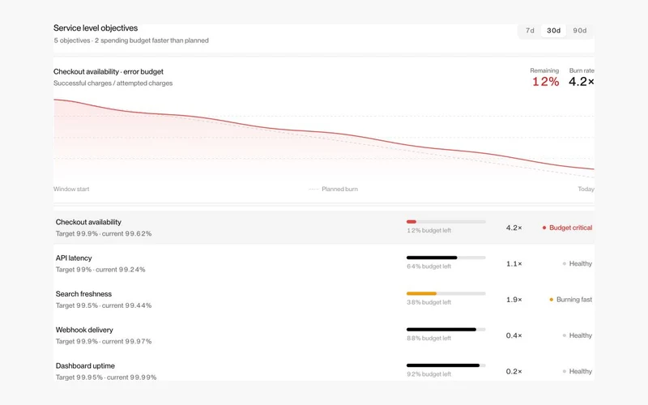Click the error budget burn-down chart line

point(323,132)
